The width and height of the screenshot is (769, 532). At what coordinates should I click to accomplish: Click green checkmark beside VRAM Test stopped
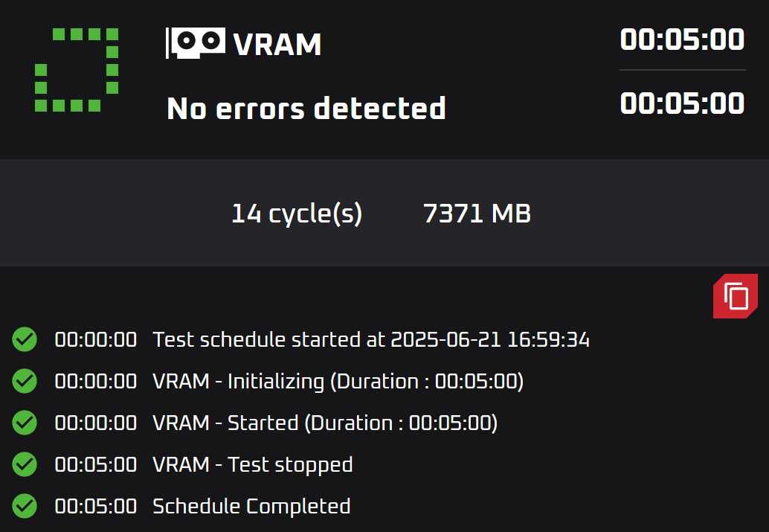[x=25, y=464]
